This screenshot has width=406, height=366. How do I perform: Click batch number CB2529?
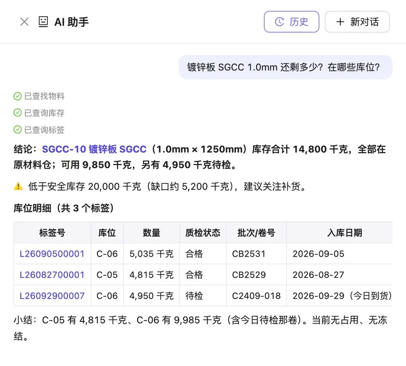click(x=249, y=275)
